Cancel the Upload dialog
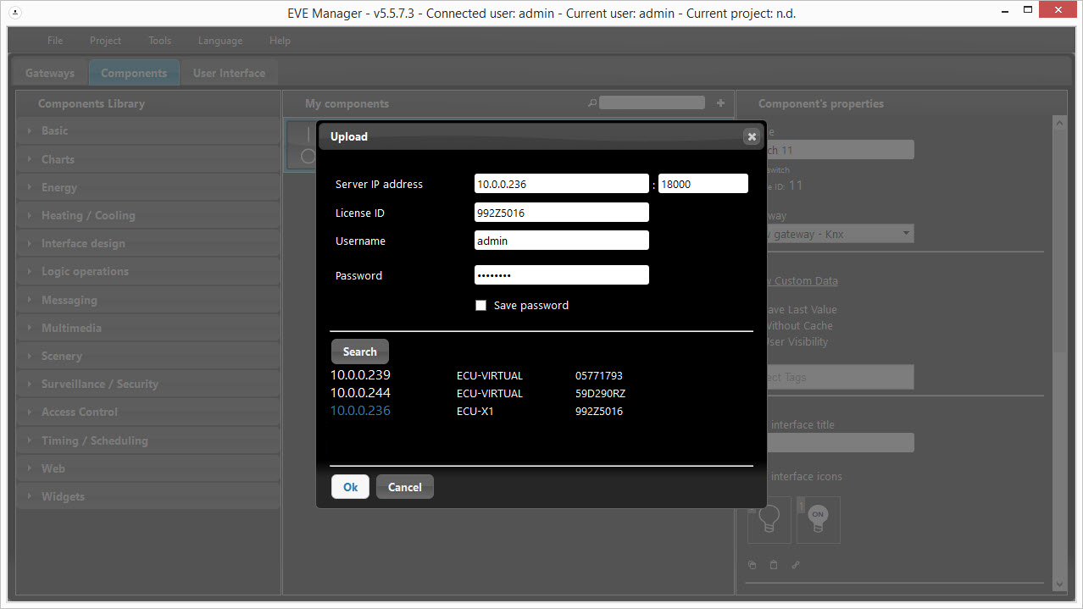 405,487
